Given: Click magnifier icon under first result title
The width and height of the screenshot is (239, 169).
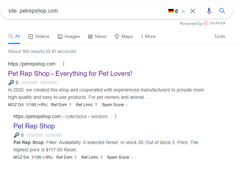Looking at the screenshot, I should 11,83.
